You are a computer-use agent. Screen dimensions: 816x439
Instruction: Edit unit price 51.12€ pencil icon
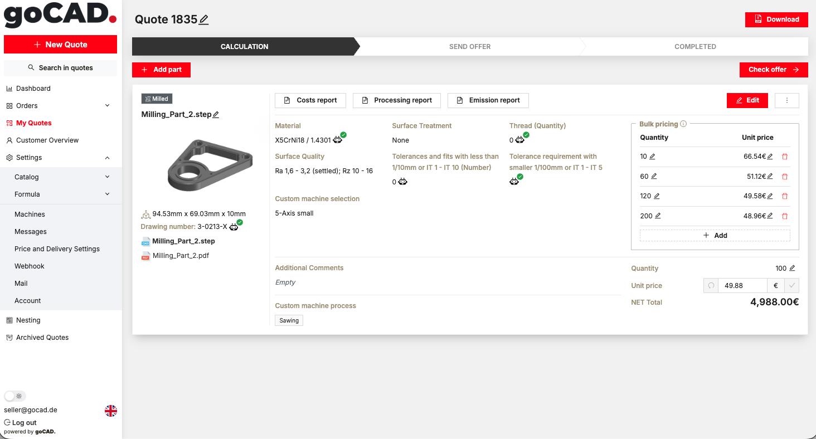tap(770, 176)
